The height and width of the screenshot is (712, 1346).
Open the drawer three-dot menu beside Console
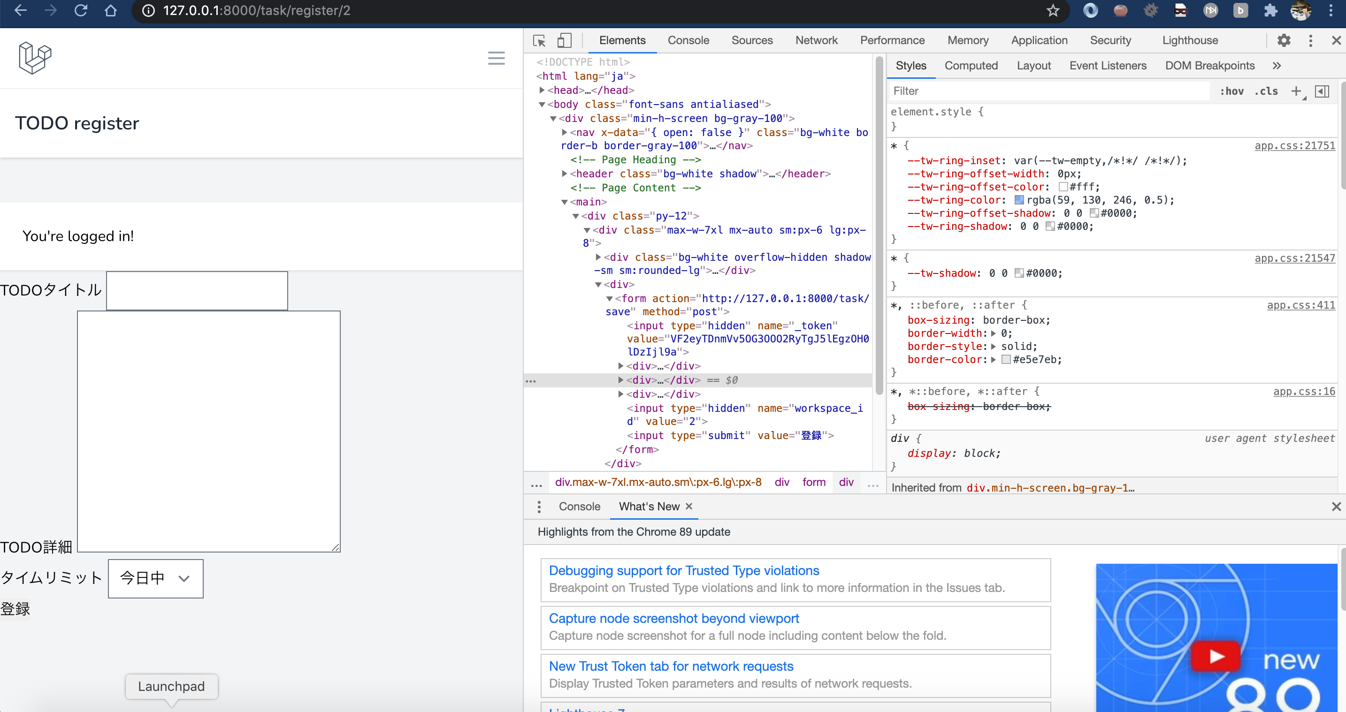(539, 506)
